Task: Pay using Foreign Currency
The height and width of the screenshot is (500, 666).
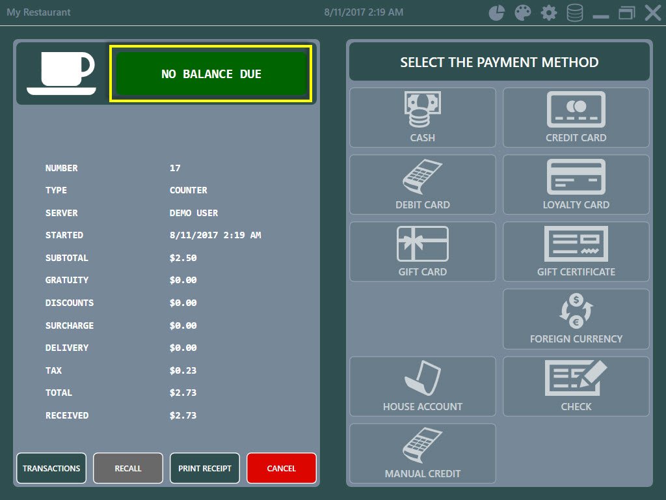Action: click(x=576, y=319)
